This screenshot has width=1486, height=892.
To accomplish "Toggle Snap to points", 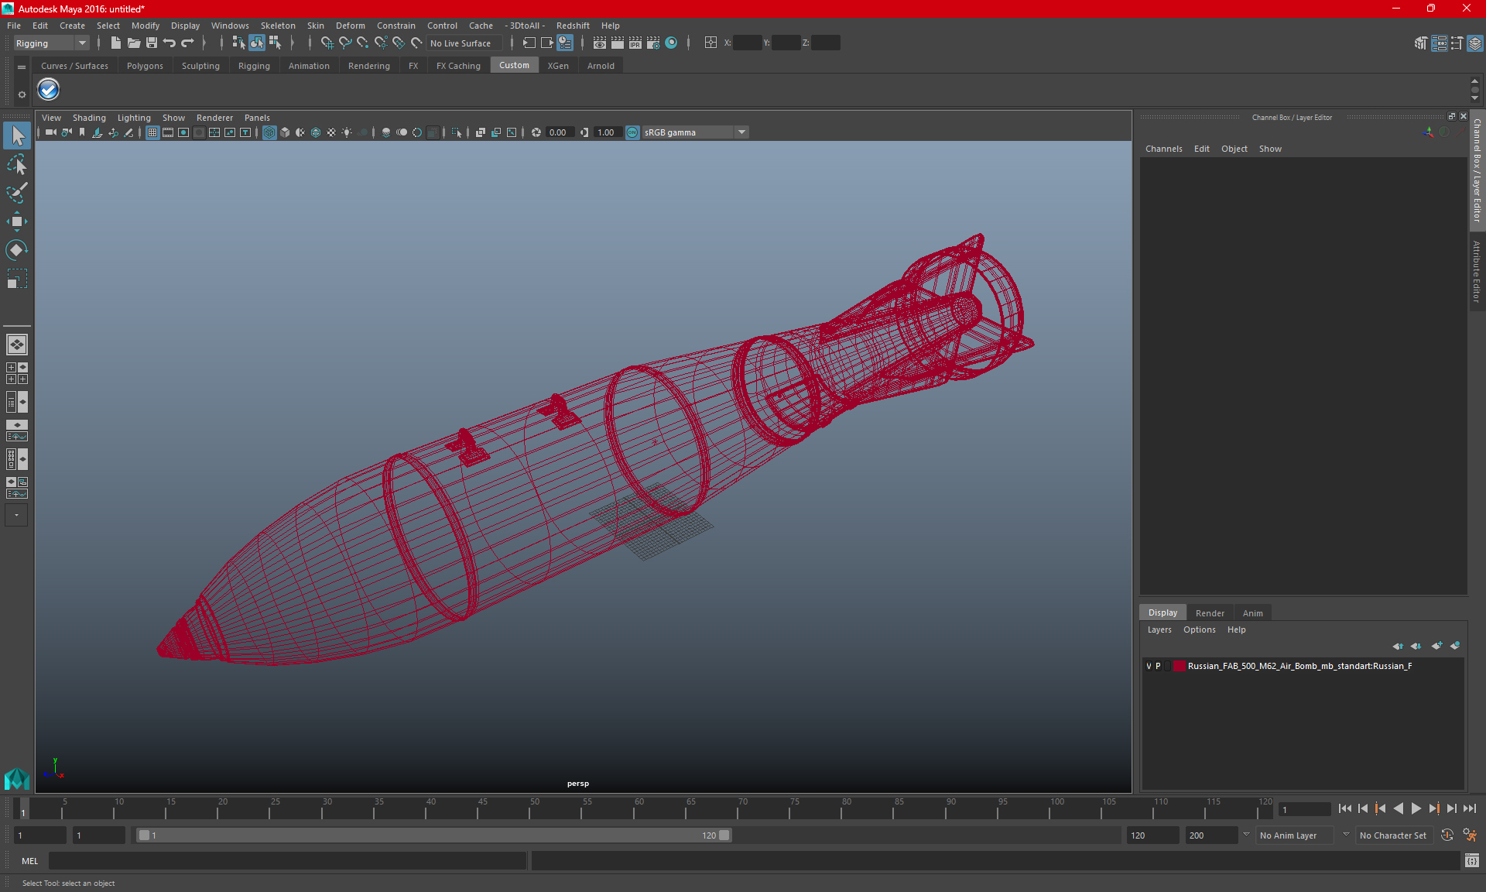I will [362, 43].
